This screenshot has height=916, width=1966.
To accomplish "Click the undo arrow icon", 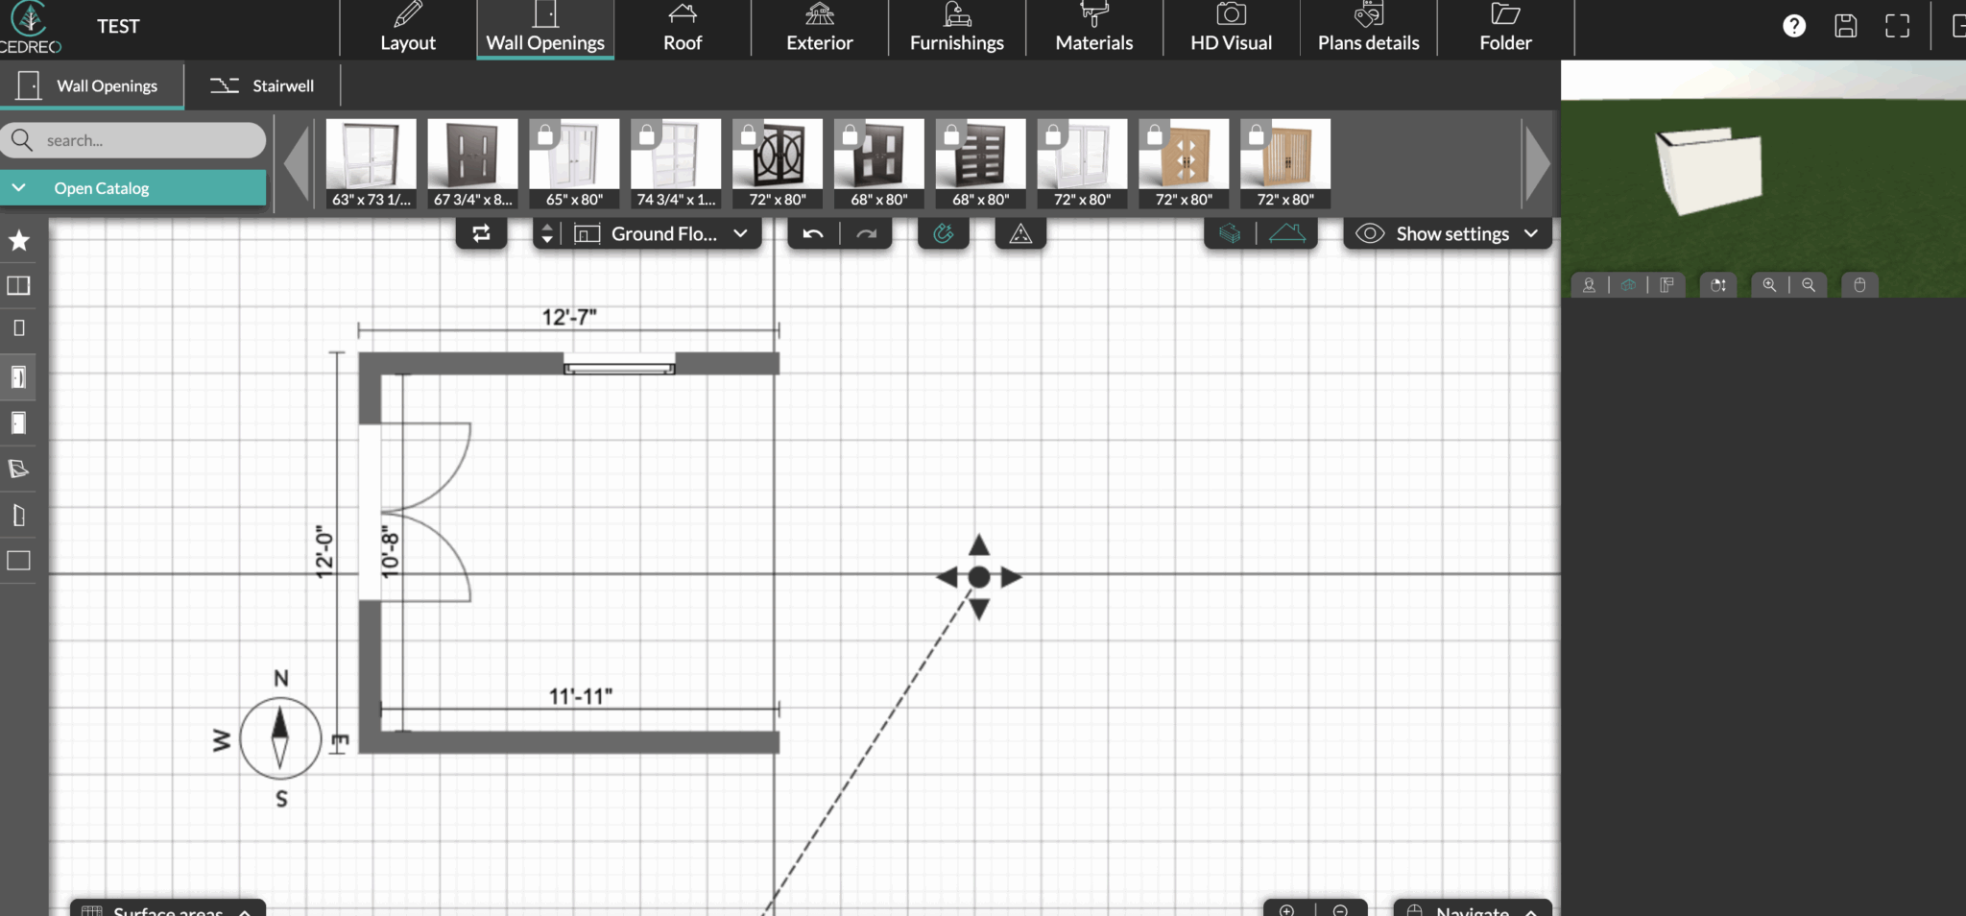I will (811, 232).
